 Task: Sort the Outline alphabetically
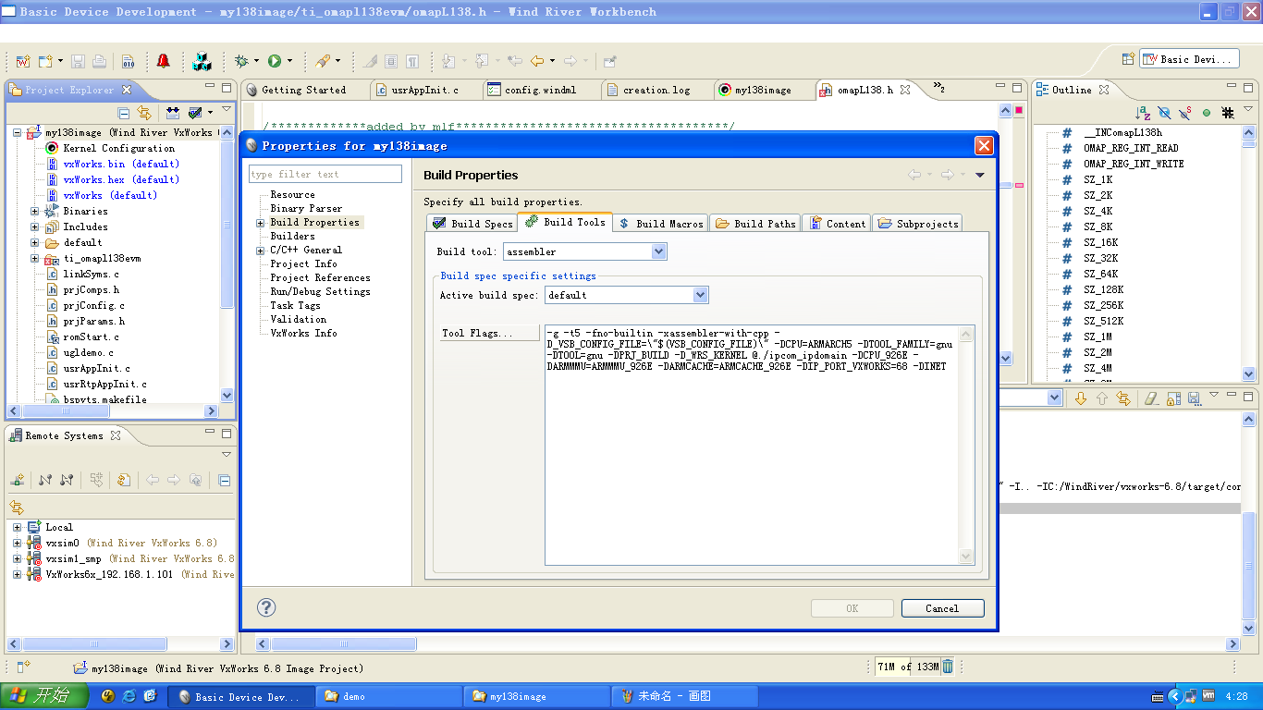pos(1143,113)
